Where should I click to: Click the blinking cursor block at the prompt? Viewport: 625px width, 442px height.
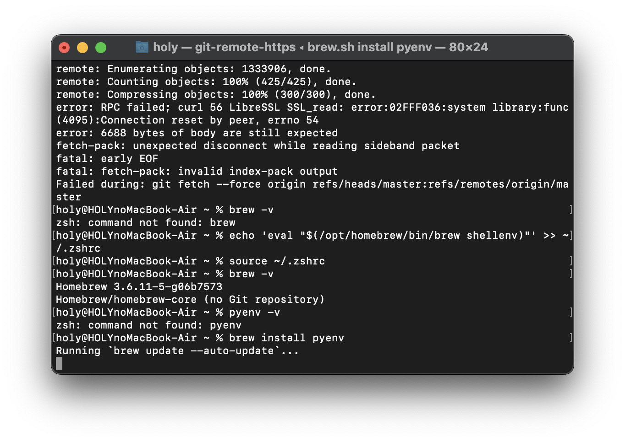pos(59,363)
